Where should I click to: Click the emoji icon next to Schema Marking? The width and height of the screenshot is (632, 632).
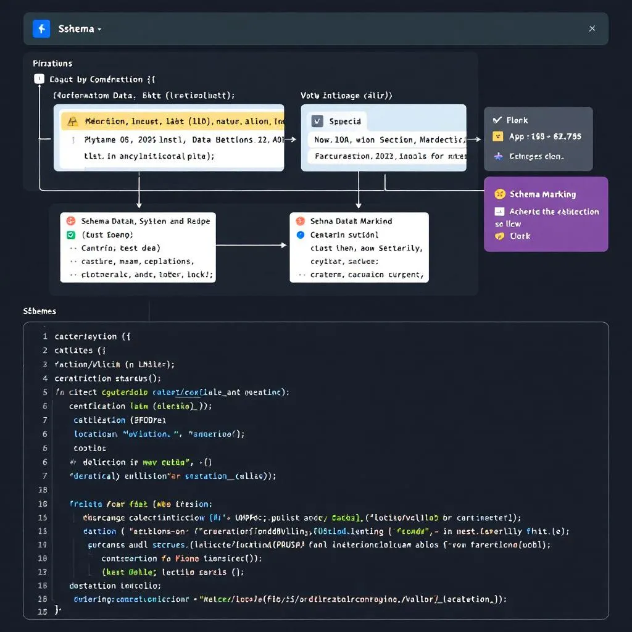click(x=499, y=194)
